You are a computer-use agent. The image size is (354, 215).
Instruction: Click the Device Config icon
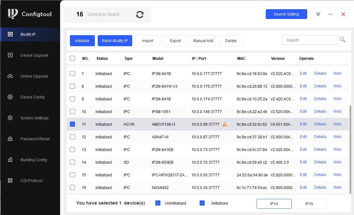coord(10,97)
